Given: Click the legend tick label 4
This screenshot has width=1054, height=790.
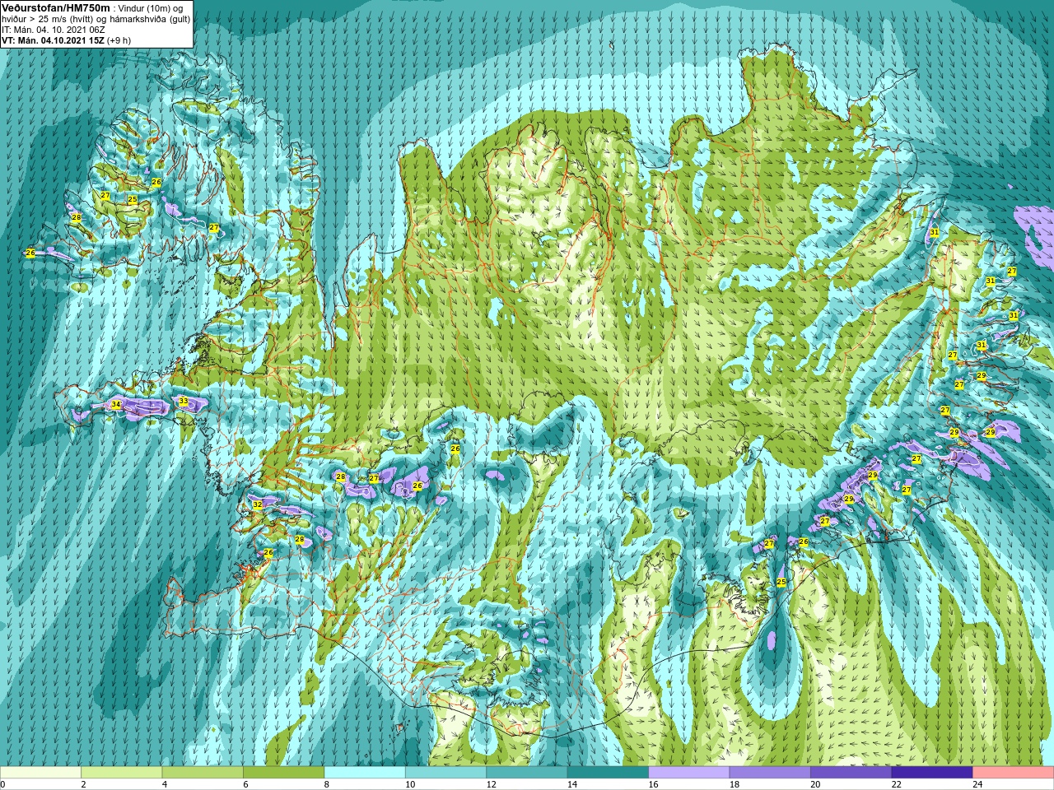Looking at the screenshot, I should click(x=165, y=784).
